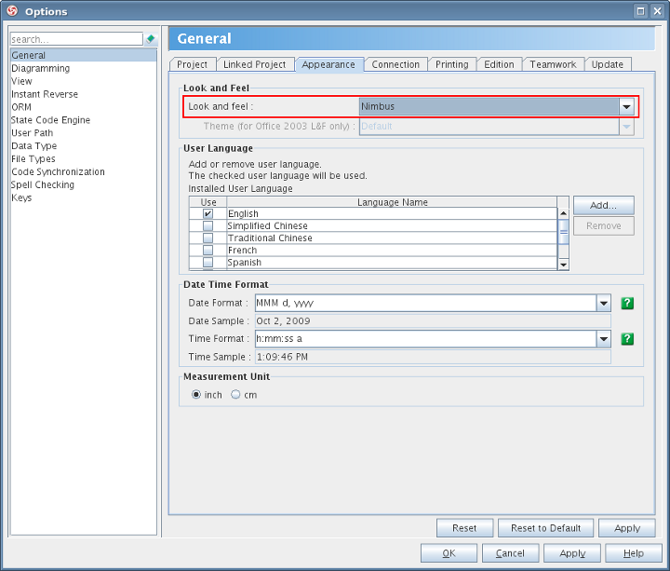The width and height of the screenshot is (670, 571).
Task: Select Instant Reverse in the options list
Action: pyautogui.click(x=84, y=94)
